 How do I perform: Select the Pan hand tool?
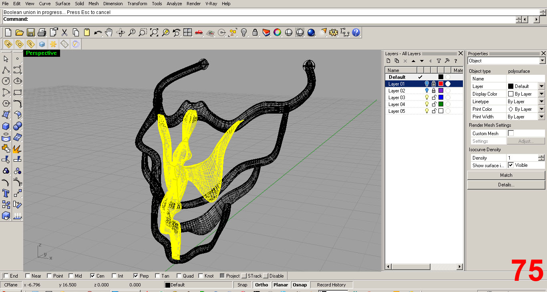pyautogui.click(x=109, y=32)
